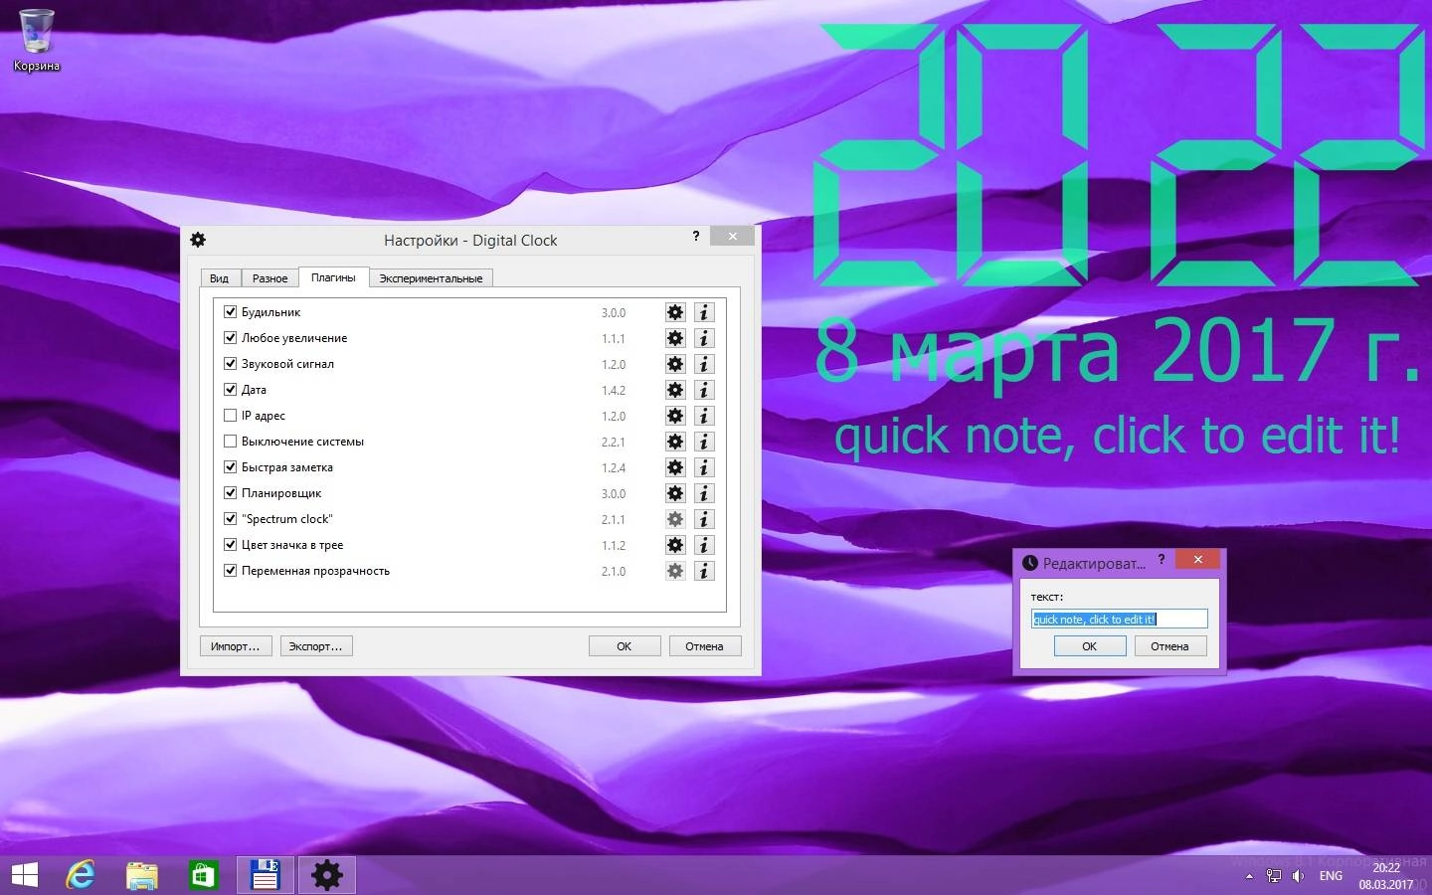View info about IP адрес plugin
This screenshot has width=1432, height=895.
(x=704, y=416)
